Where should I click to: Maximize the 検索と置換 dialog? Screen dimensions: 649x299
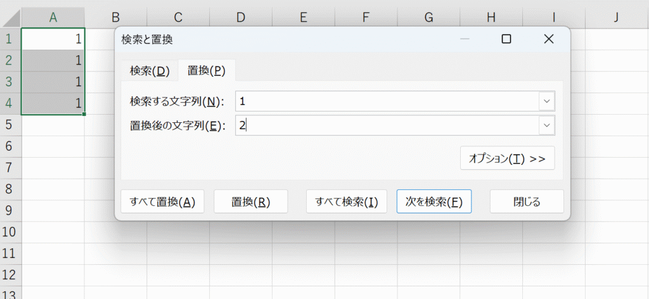506,39
